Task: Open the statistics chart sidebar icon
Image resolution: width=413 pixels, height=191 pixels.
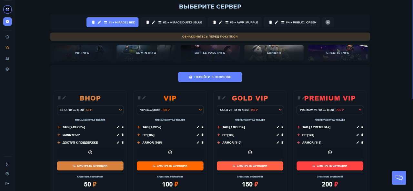Action: (x=7, y=59)
